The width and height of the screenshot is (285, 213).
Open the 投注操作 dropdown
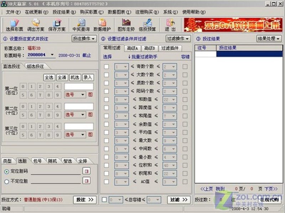[84, 39]
